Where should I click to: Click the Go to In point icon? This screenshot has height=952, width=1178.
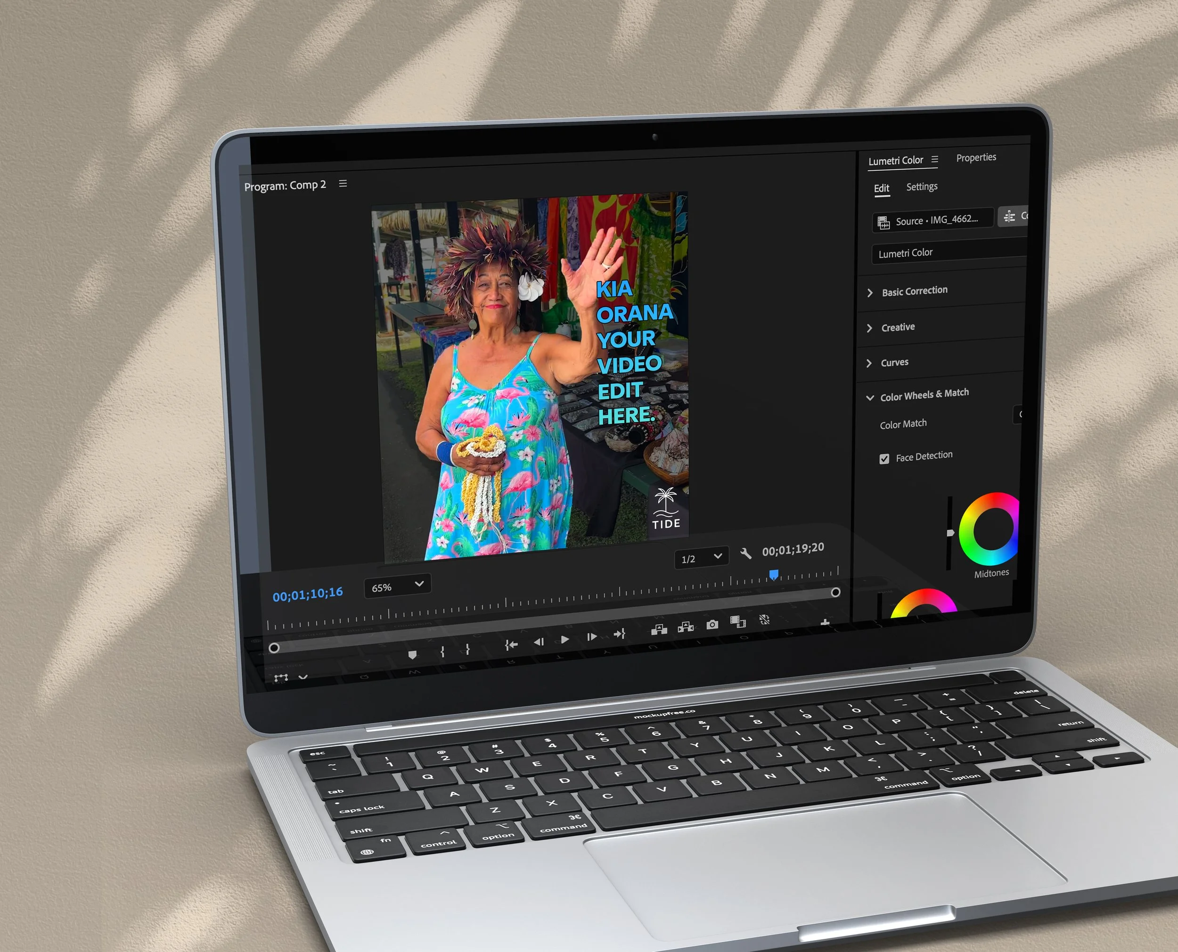pos(511,645)
